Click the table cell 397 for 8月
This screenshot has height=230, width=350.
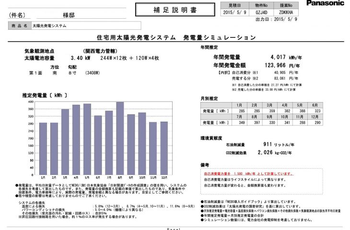[255, 123]
